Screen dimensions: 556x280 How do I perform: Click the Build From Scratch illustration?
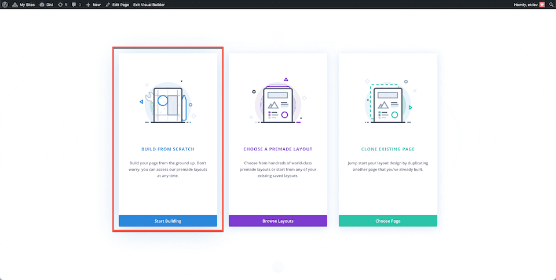(x=168, y=102)
